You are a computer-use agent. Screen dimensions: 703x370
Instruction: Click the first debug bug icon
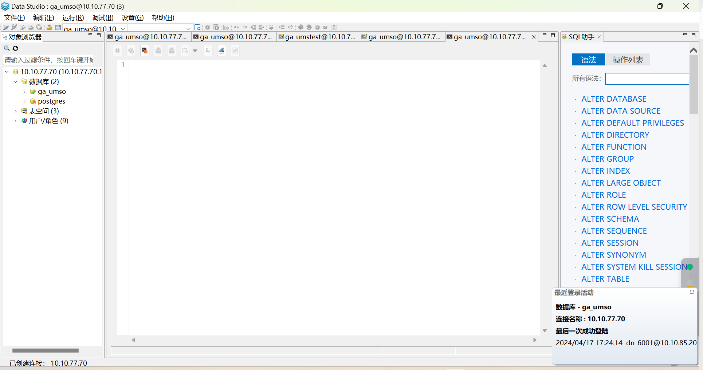[x=301, y=27]
